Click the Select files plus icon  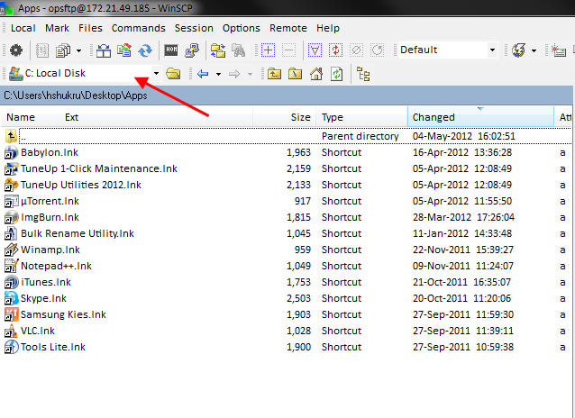(268, 50)
